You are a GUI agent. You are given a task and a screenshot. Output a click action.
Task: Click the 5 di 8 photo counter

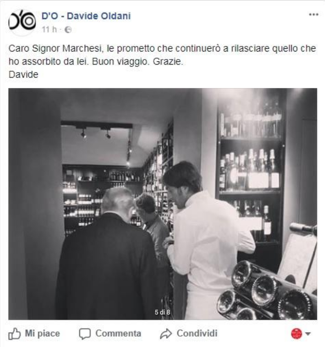162,312
